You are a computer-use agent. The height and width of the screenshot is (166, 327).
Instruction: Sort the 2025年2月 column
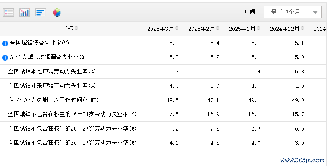[218, 29]
